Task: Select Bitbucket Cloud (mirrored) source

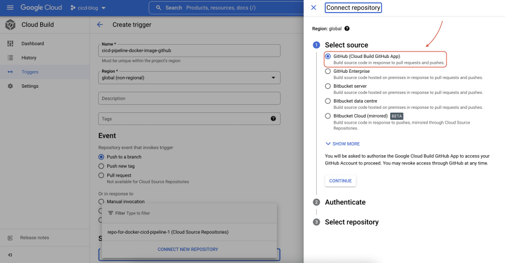Action: click(328, 116)
